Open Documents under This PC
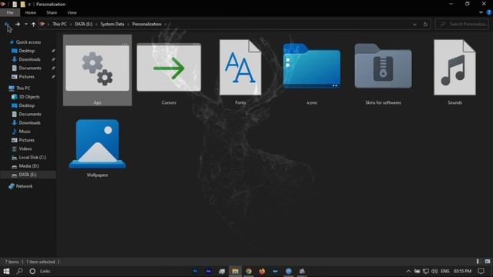Image resolution: width=493 pixels, height=277 pixels. click(30, 114)
